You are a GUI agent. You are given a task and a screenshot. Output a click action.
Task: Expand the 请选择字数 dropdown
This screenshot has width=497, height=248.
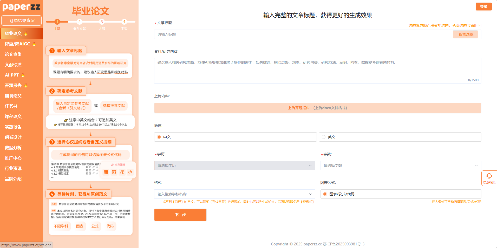(401, 166)
